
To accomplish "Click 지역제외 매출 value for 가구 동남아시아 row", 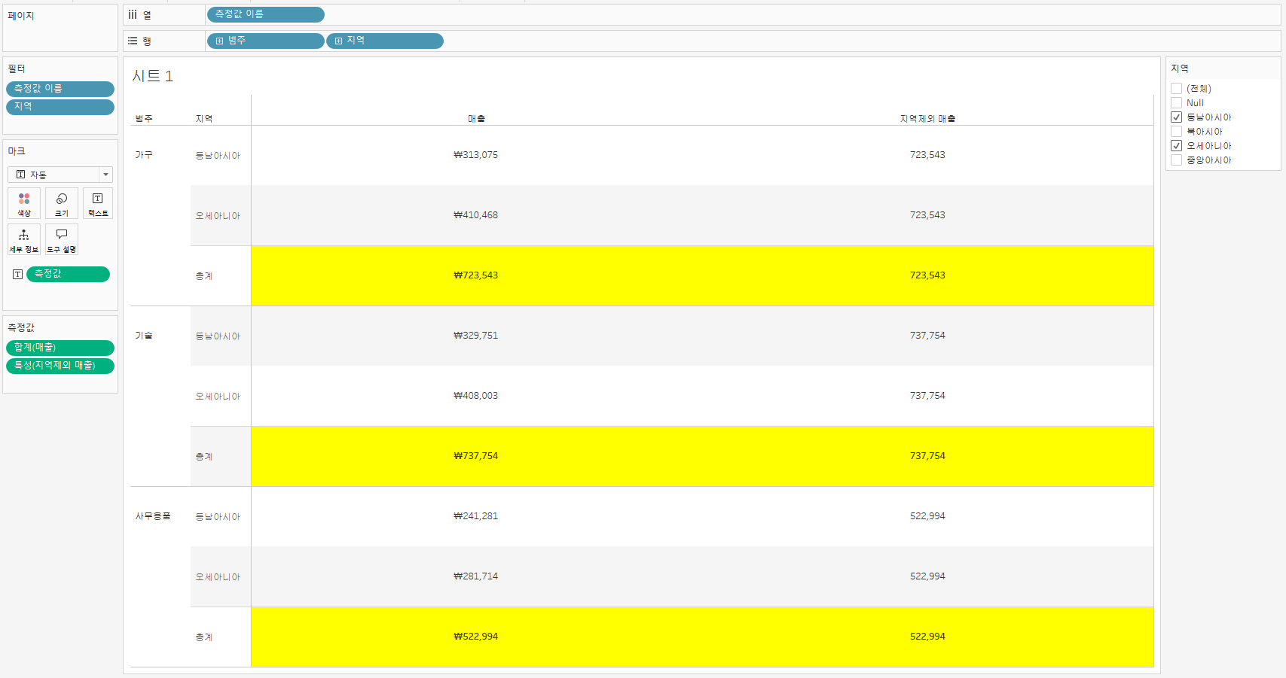I will 927,155.
